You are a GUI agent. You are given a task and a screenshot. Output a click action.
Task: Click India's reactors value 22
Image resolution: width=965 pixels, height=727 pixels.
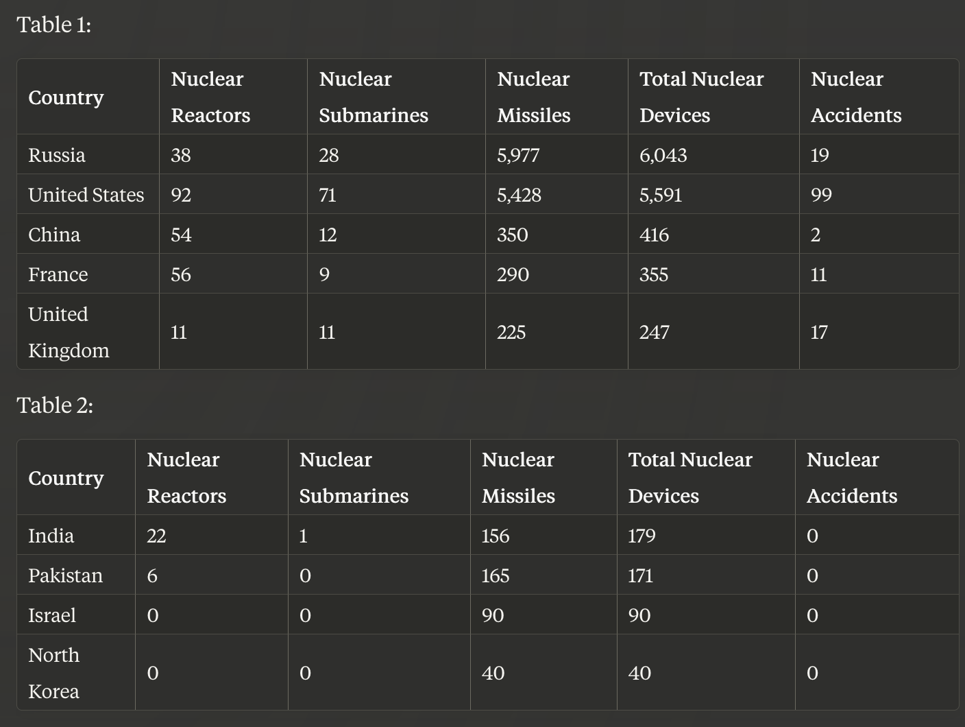[x=156, y=536]
